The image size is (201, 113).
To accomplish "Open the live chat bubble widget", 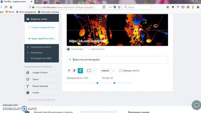I will (196, 105).
